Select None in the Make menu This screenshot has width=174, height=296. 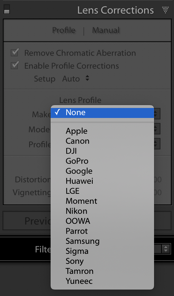click(102, 113)
